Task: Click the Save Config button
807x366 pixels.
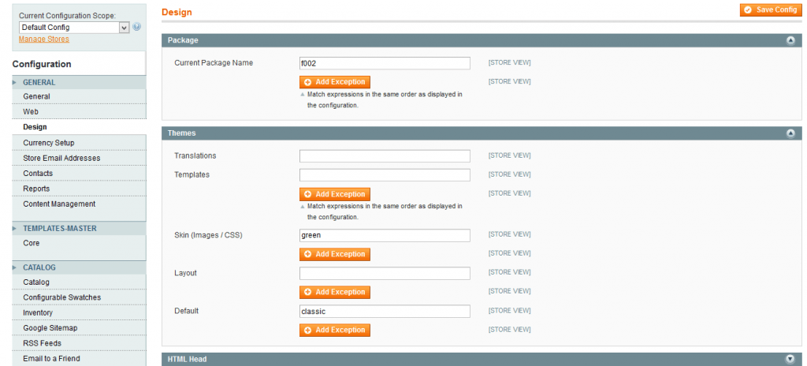Action: [770, 9]
